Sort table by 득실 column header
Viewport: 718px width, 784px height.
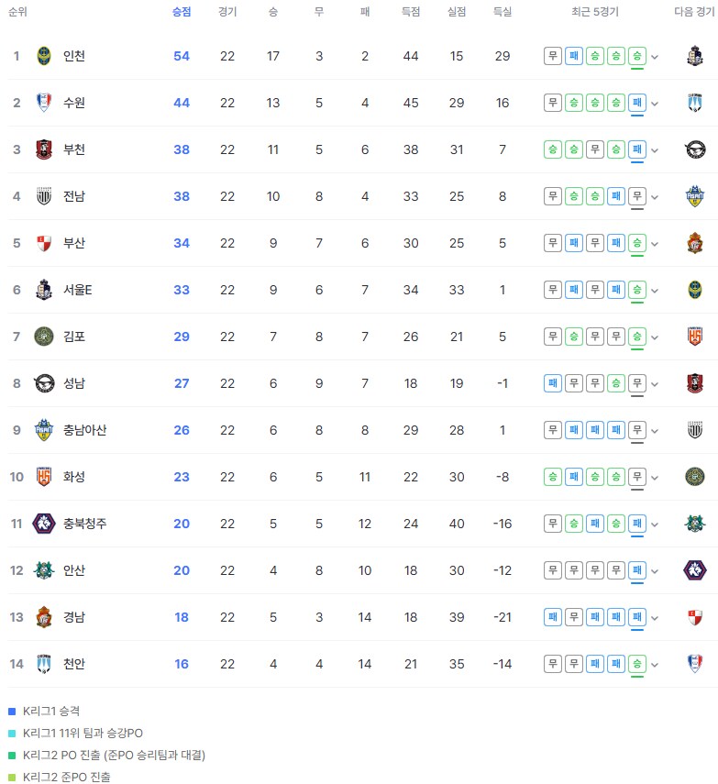(503, 12)
